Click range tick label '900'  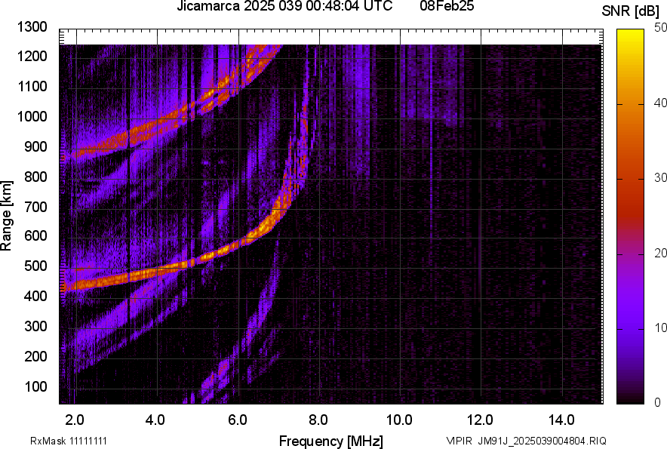(x=35, y=146)
